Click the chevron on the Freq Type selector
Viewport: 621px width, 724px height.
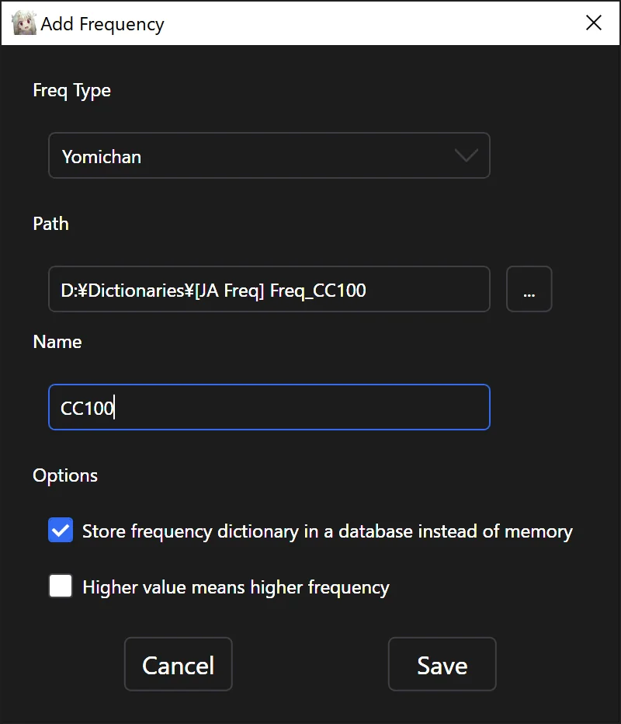coord(465,155)
